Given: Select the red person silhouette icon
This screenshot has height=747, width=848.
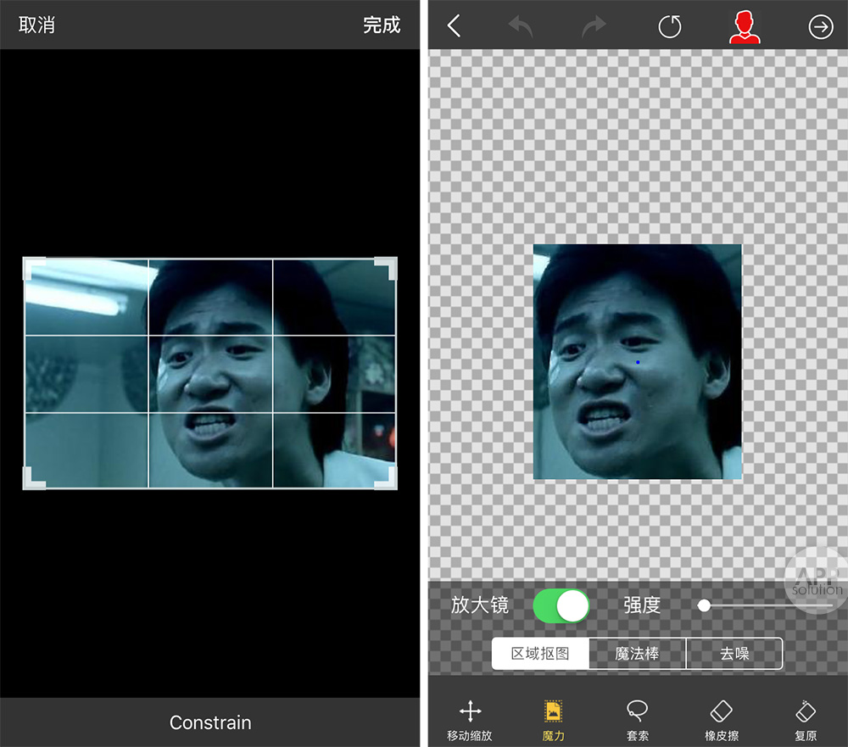Looking at the screenshot, I should 745,27.
